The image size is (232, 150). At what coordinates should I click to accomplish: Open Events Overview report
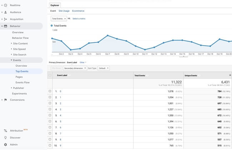pos(21,66)
